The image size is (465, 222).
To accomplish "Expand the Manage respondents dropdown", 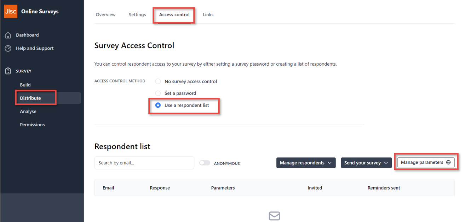I will click(306, 163).
